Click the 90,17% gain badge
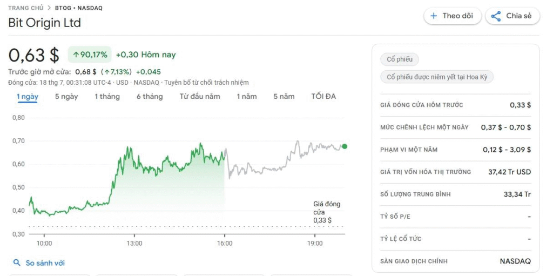Image resolution: width=553 pixels, height=276 pixels. (90, 55)
